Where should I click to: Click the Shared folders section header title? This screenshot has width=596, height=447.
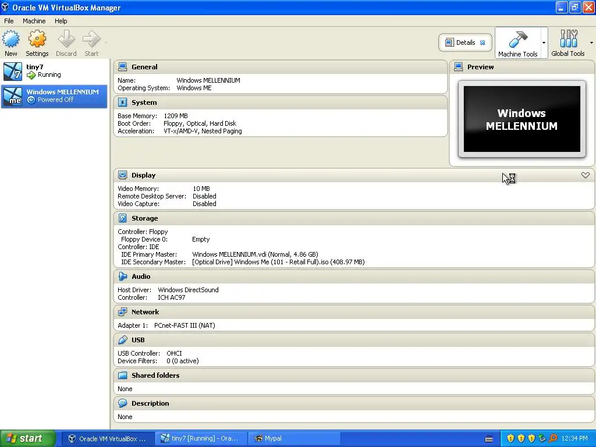coord(155,375)
